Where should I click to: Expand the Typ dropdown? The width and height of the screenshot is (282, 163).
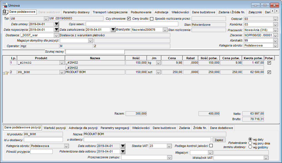tap(46, 19)
